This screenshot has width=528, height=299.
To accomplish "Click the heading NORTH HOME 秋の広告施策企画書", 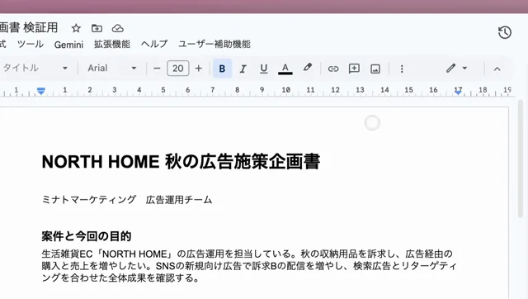I will [181, 161].
